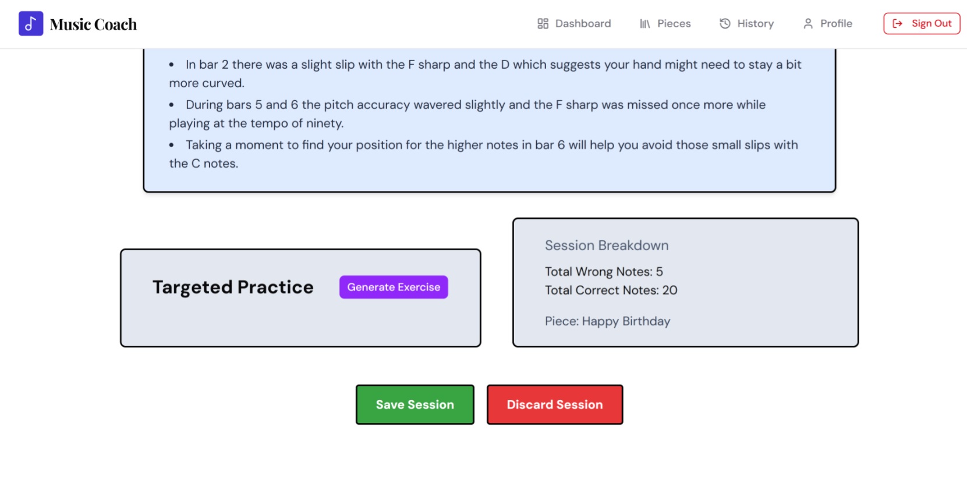The height and width of the screenshot is (486, 967).
Task: Go to the Pieces page
Action: click(x=665, y=24)
